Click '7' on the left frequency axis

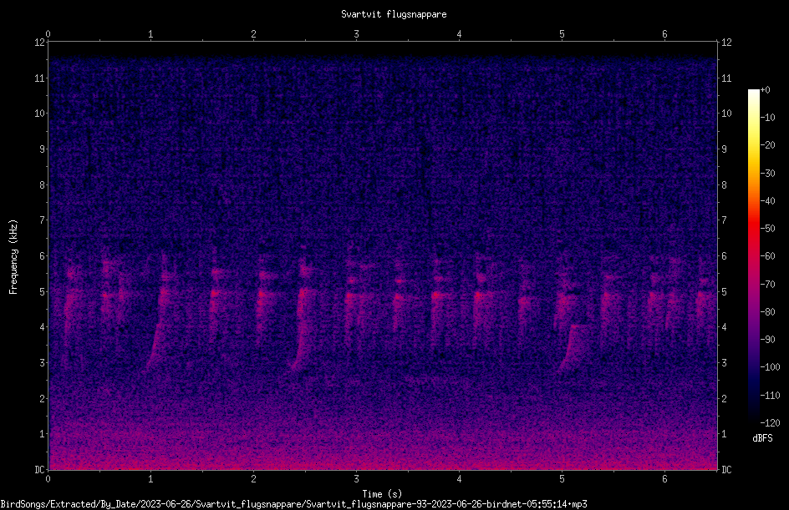coord(42,220)
